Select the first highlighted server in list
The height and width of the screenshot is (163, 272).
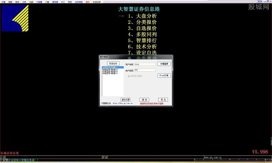point(113,67)
